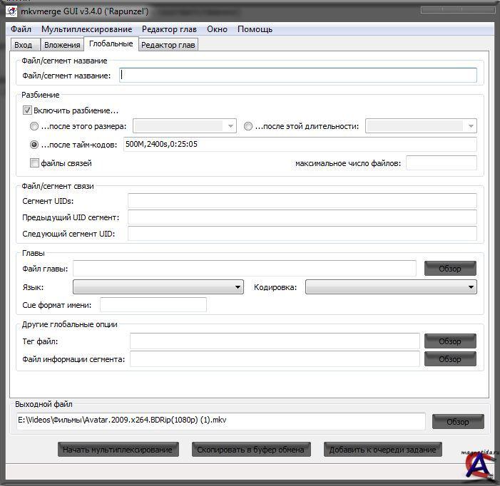Switch to the Редактор глав tab
500x486 pixels.
coord(168,45)
